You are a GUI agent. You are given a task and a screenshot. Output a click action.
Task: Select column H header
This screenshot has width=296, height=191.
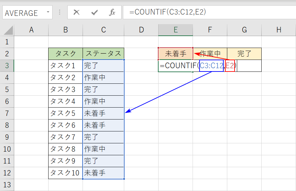(278, 29)
